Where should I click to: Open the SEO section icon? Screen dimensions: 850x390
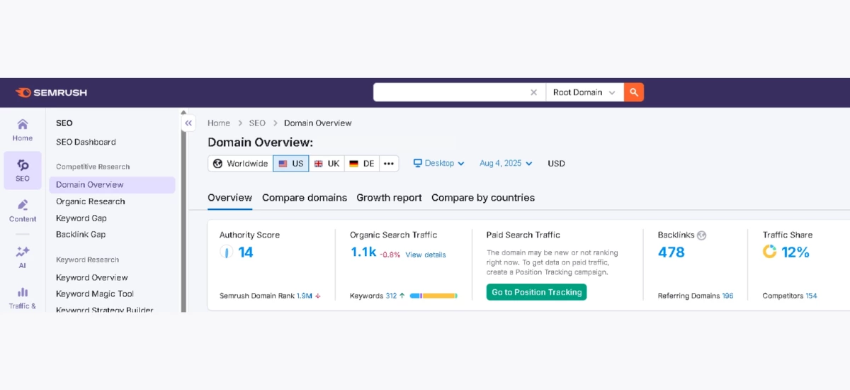tap(23, 170)
